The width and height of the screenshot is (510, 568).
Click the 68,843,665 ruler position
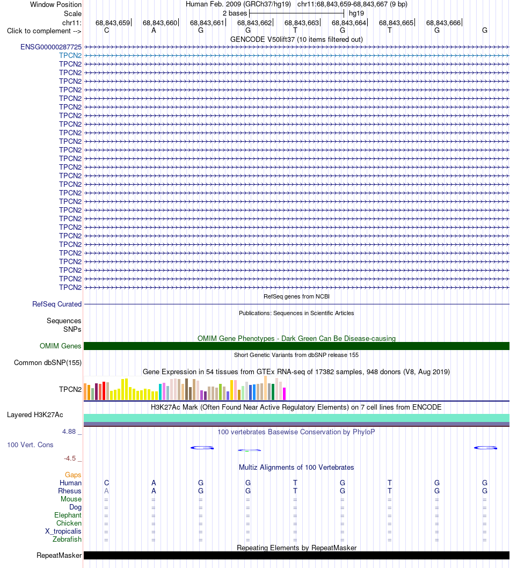coord(396,23)
